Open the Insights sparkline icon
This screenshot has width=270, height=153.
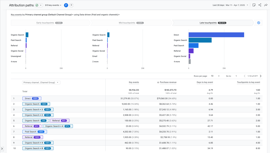(x=266, y=5)
